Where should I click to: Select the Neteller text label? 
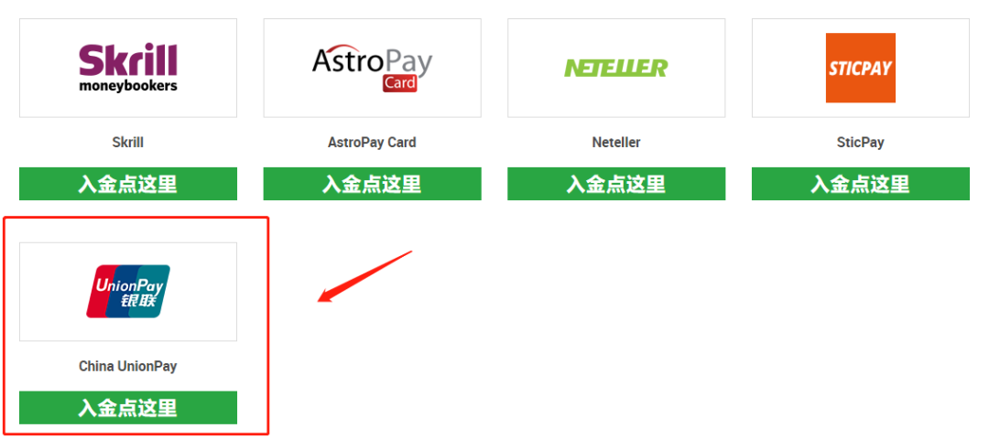point(616,143)
